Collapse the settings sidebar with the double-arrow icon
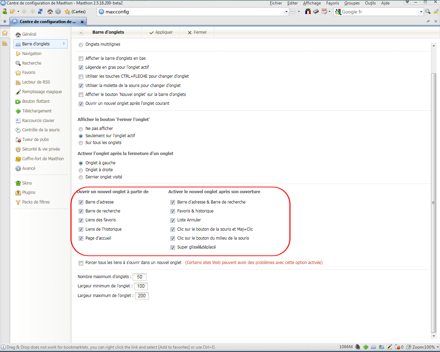Screen dimensions: 440x352 tap(81, 32)
